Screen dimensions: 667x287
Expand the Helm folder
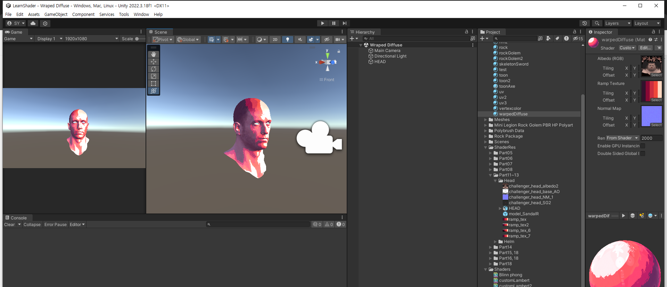495,242
